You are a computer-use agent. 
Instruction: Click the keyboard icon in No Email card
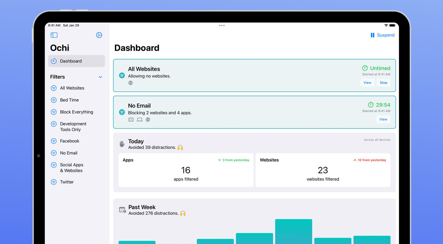coord(131,119)
